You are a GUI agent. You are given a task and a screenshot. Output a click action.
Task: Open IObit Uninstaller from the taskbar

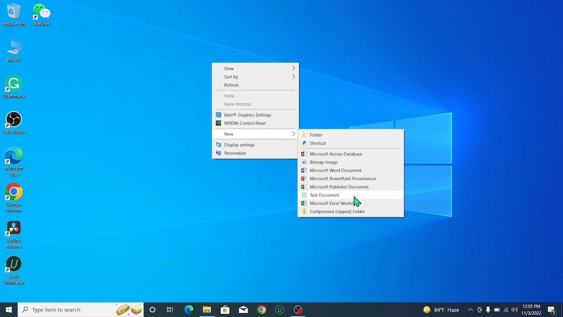[280, 310]
